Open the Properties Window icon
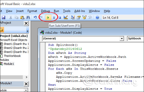The height and width of the screenshot is (92, 144). (79, 17)
